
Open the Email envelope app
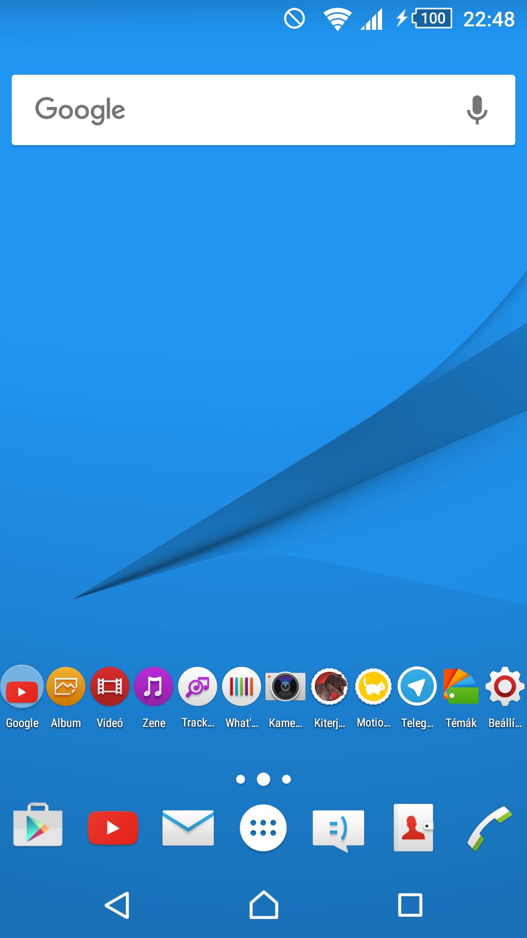click(x=188, y=828)
